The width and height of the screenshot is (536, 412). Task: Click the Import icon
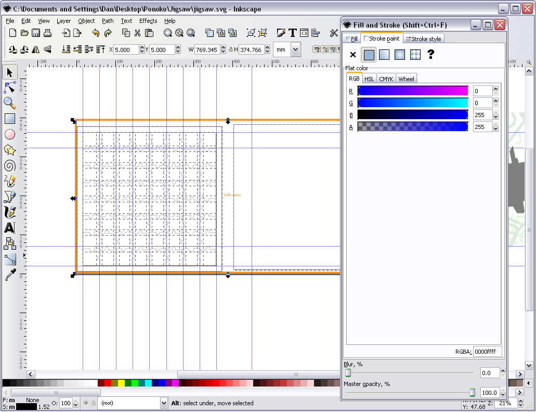click(x=66, y=33)
